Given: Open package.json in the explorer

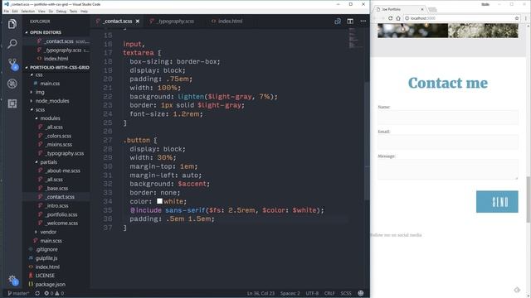Looking at the screenshot, I should [x=50, y=284].
